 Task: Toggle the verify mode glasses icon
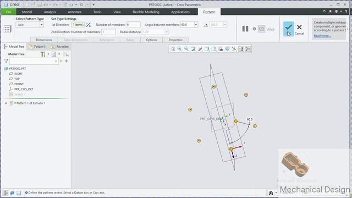pyautogui.click(x=271, y=29)
